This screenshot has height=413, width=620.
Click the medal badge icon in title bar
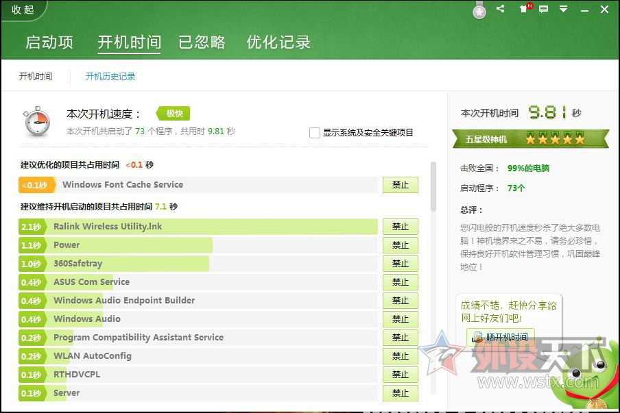[x=479, y=10]
